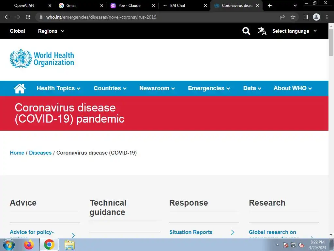
Task: Show hidden tray icons arrow
Action: click(x=277, y=245)
